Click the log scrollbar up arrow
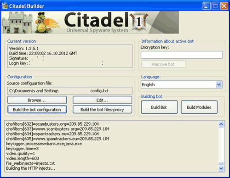The image size is (230, 178). point(221,124)
